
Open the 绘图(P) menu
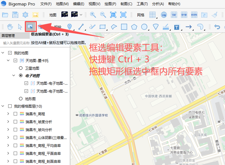point(110,4)
